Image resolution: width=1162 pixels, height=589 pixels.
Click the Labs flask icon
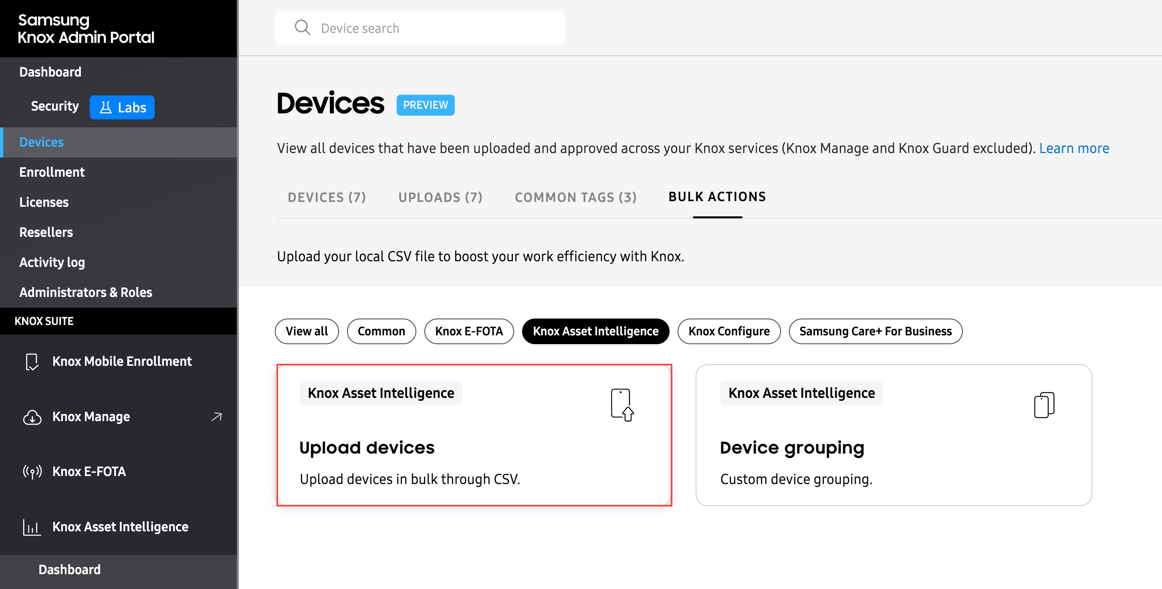[105, 107]
